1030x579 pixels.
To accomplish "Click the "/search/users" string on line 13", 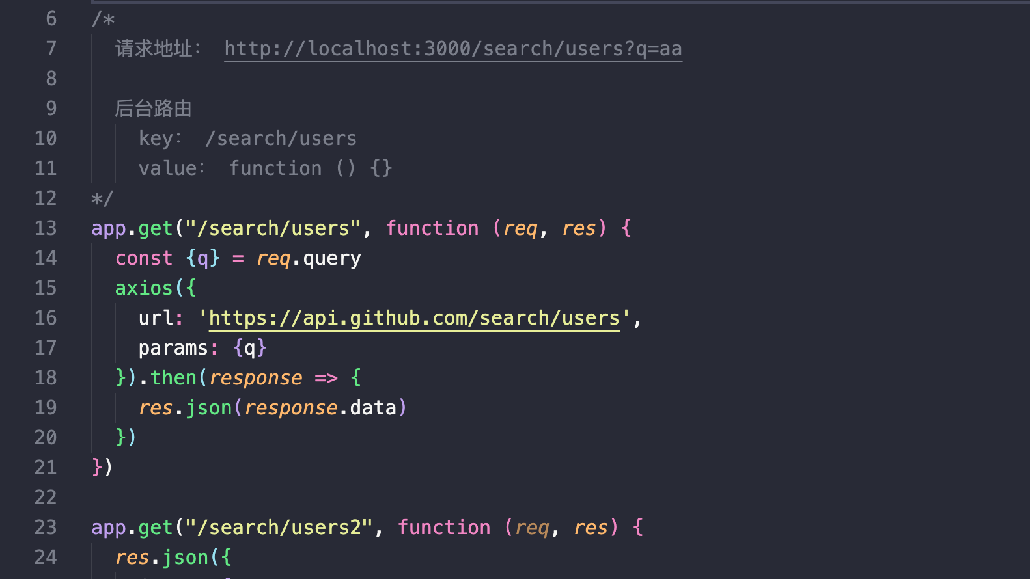I will pos(273,228).
